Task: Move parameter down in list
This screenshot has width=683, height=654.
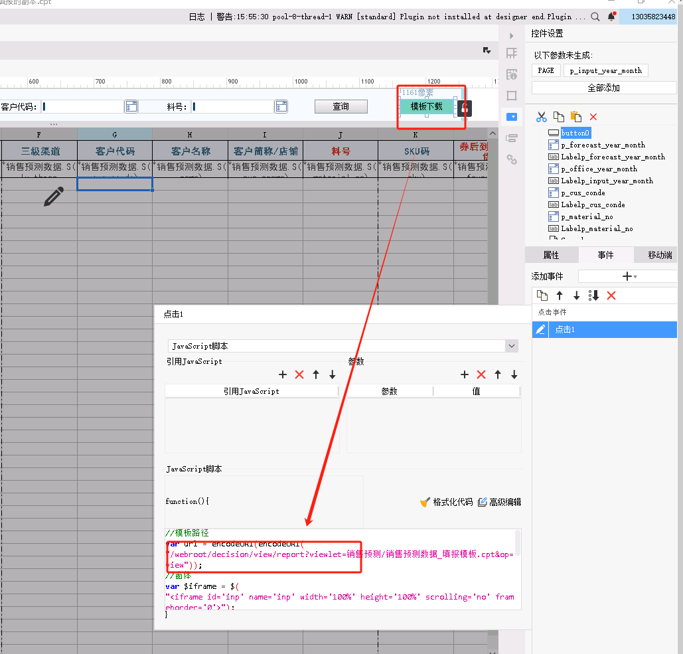Action: 514,374
